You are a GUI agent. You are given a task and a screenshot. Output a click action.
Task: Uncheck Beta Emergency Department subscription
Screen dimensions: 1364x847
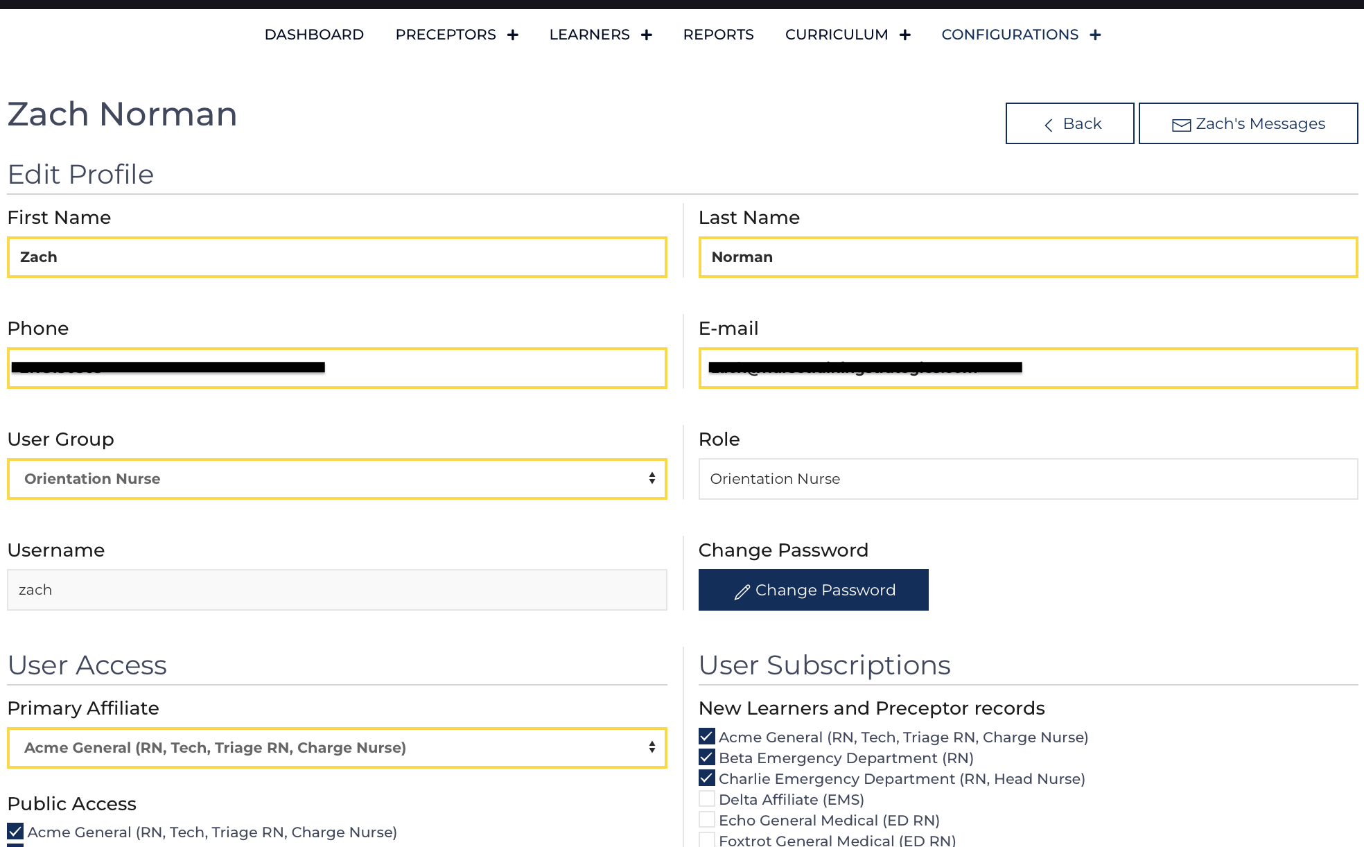pyautogui.click(x=707, y=757)
